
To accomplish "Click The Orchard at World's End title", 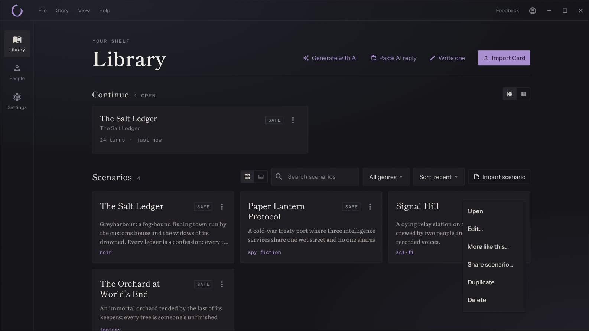I will 130,289.
